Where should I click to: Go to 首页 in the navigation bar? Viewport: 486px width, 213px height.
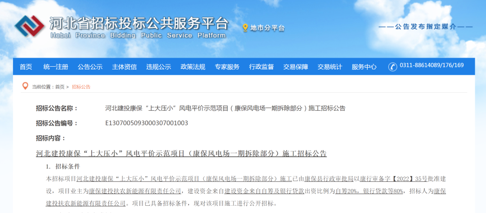coord(26,67)
